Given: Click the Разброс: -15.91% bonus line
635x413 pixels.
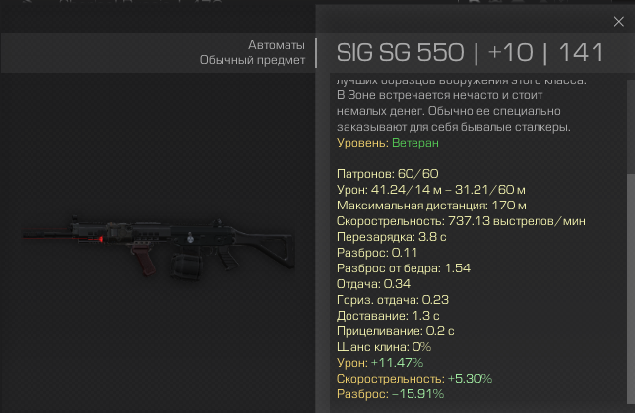Looking at the screenshot, I should pyautogui.click(x=390, y=394).
